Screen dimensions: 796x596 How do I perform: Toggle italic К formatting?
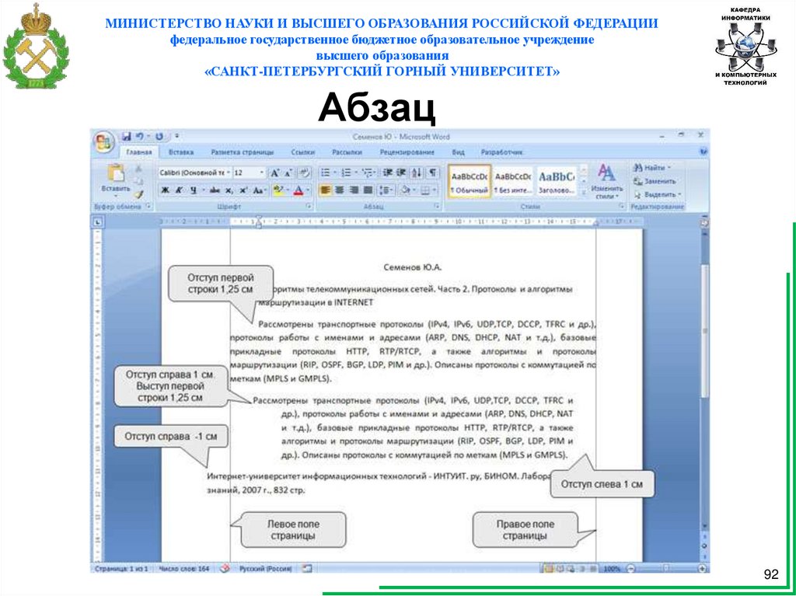179,190
